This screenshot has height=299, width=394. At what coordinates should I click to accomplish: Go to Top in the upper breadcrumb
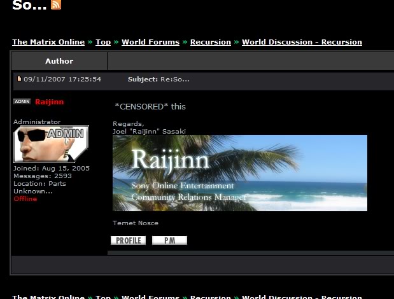tap(103, 42)
